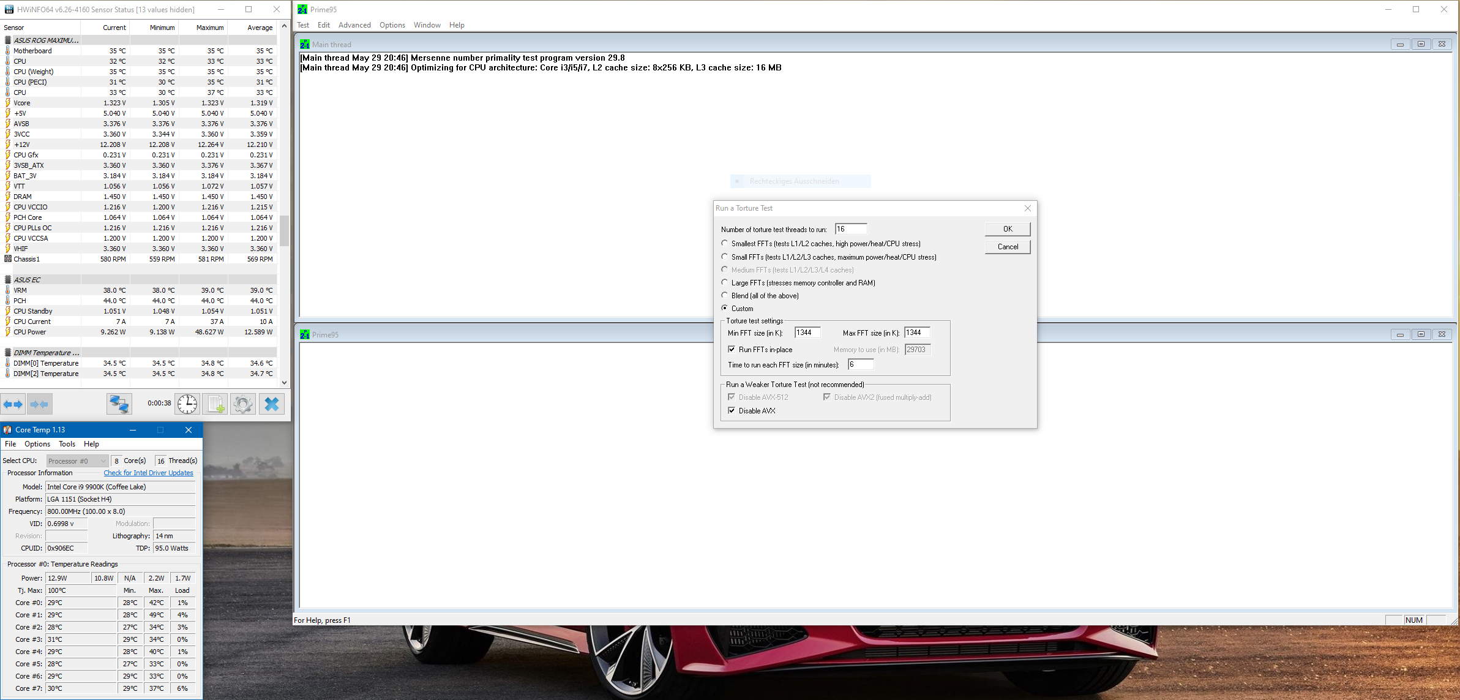Click the Average column header in HWiNFO
The image size is (1460, 700).
260,28
